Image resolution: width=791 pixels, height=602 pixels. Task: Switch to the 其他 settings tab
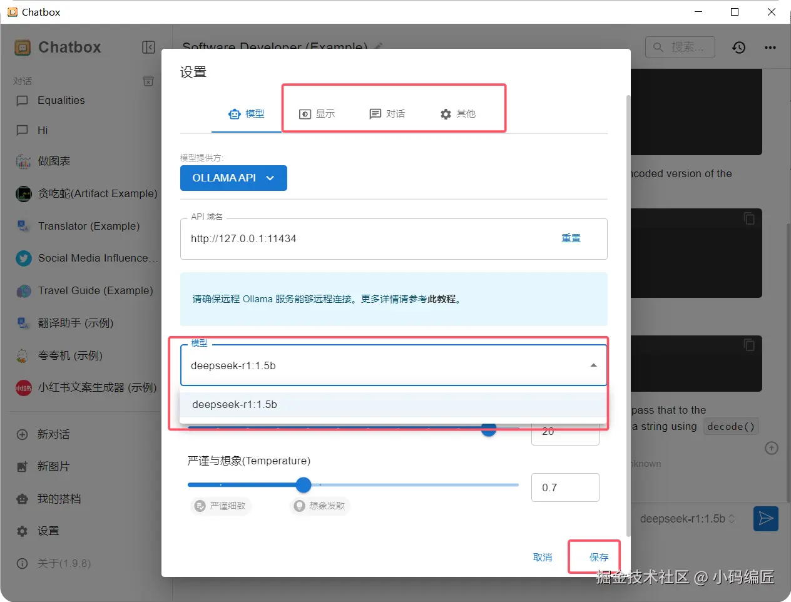click(458, 114)
